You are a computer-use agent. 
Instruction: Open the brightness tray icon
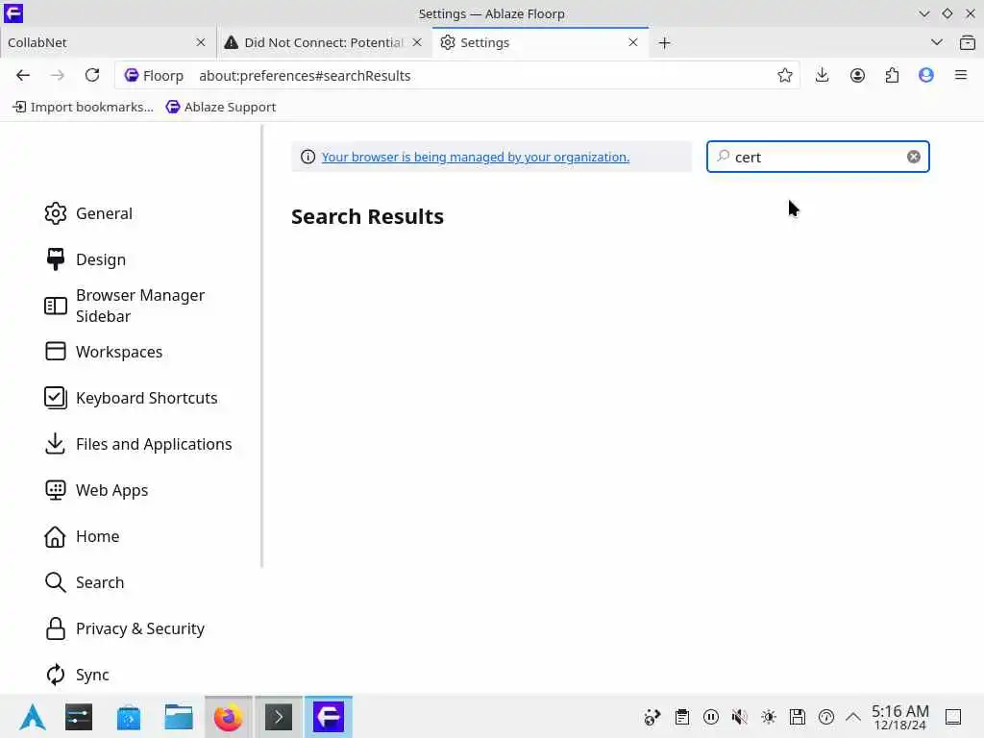pos(769,717)
